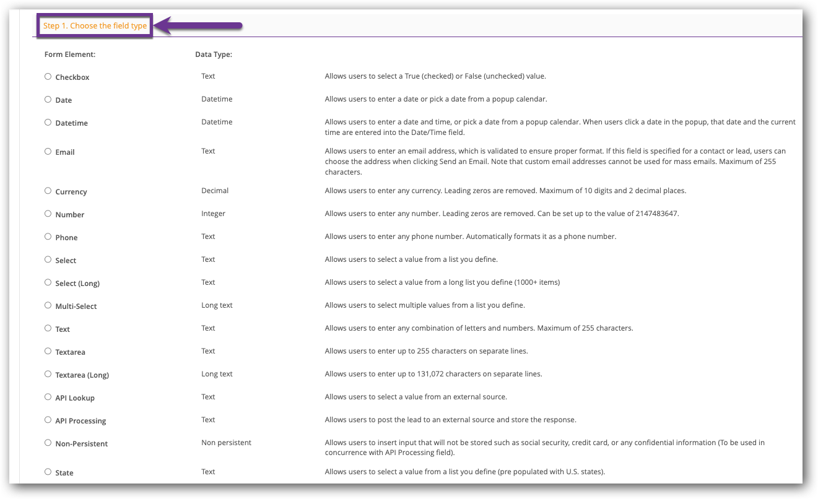
Task: Choose the State field type option
Action: [x=48, y=472]
